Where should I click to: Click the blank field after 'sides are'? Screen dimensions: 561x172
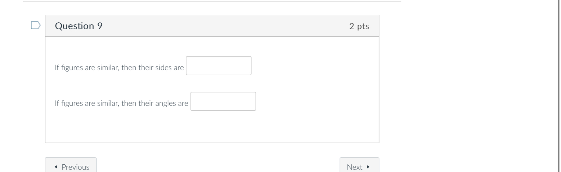[x=219, y=66]
